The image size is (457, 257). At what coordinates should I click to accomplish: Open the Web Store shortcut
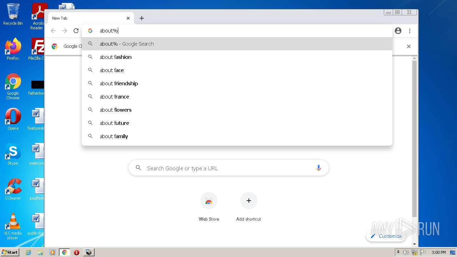click(x=209, y=207)
